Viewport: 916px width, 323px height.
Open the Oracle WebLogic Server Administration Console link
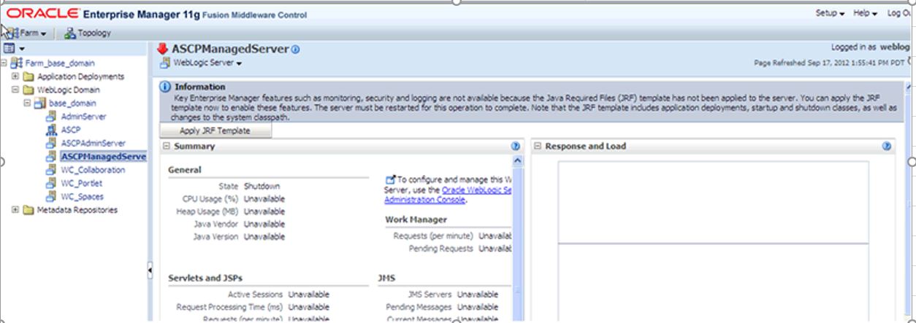[448, 195]
